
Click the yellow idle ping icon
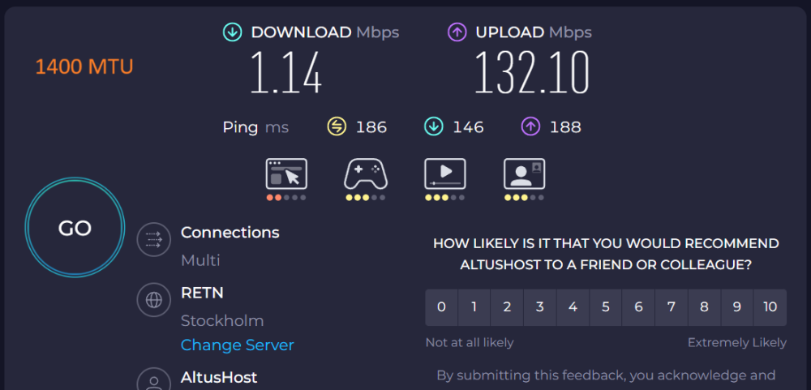tap(337, 126)
